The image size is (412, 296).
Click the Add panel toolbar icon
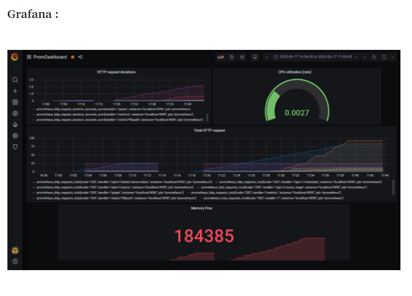tap(221, 57)
